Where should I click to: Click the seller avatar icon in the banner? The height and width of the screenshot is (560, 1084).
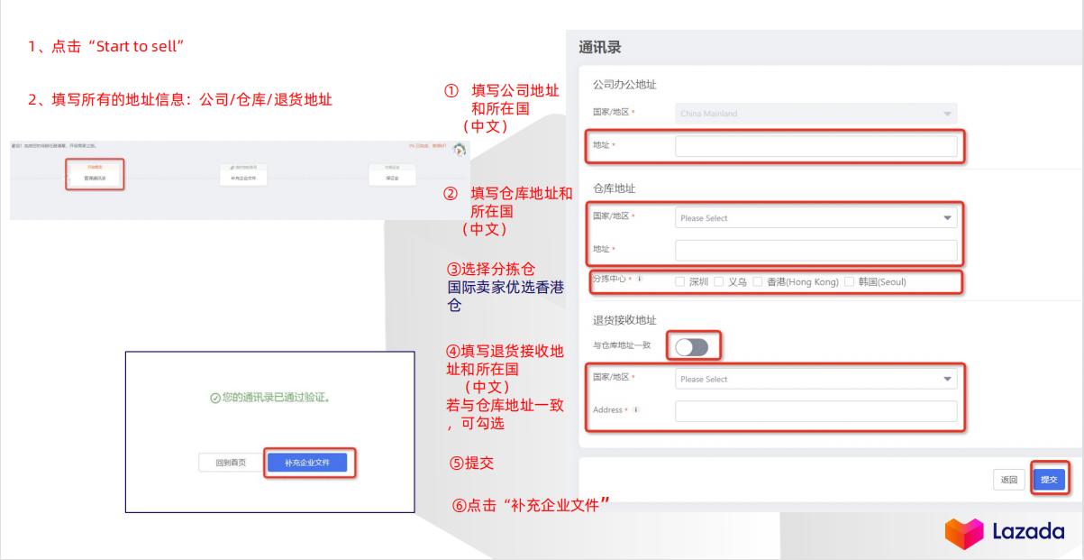tap(459, 150)
